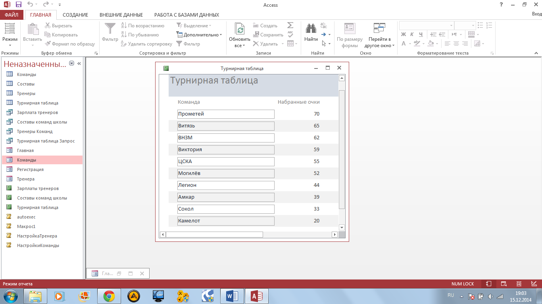Open the Зарплата тренеров query in navigation pane
Viewport: 542px width, 304px height.
pyautogui.click(x=37, y=112)
